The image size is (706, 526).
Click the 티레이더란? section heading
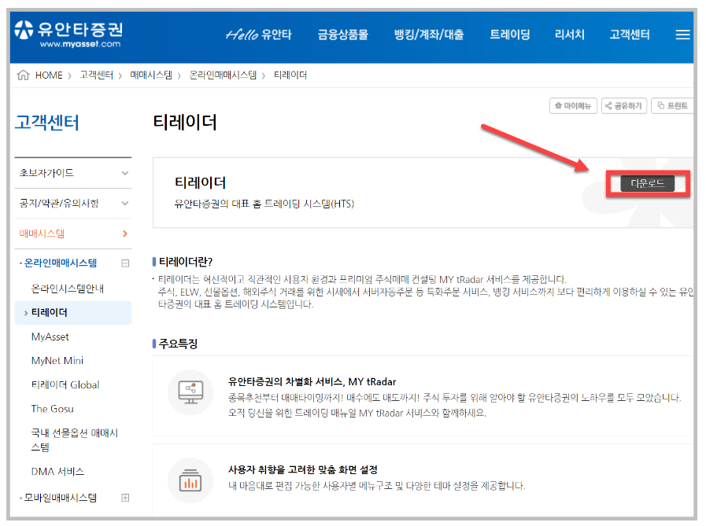tap(186, 262)
